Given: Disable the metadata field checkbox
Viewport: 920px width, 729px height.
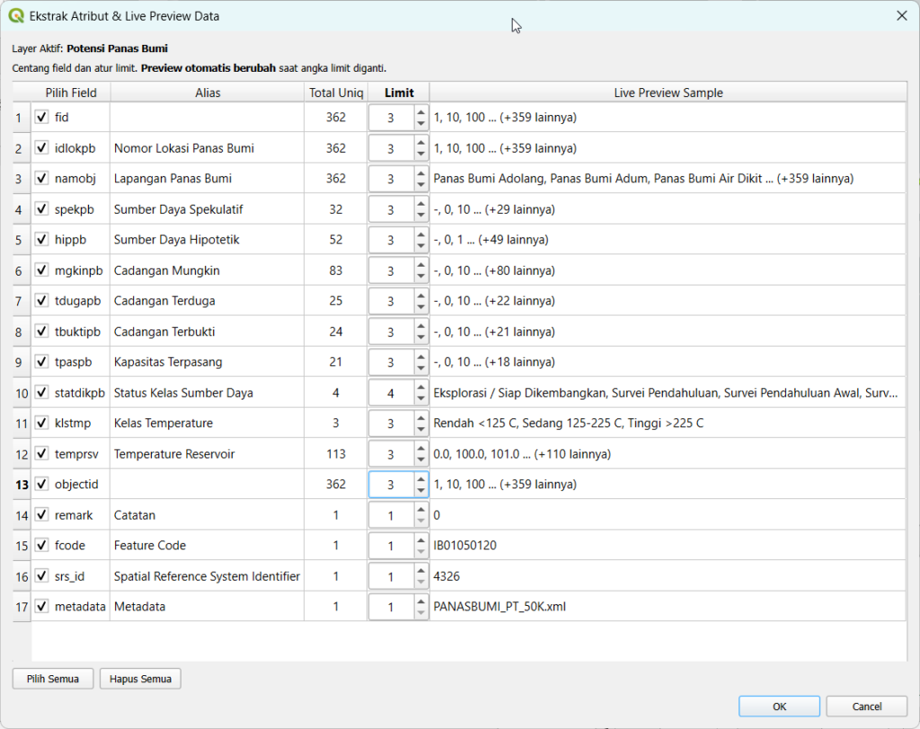Looking at the screenshot, I should coord(41,606).
